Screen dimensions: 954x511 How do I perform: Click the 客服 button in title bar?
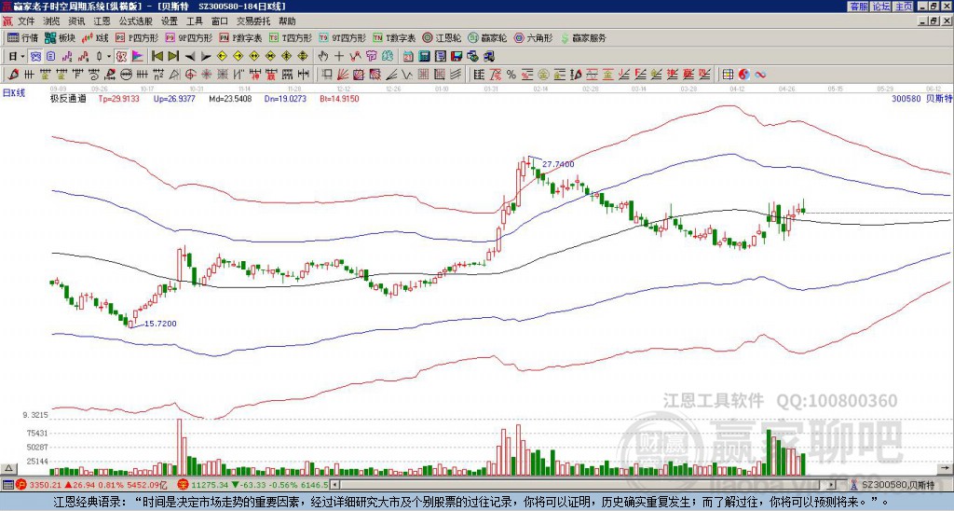click(858, 7)
